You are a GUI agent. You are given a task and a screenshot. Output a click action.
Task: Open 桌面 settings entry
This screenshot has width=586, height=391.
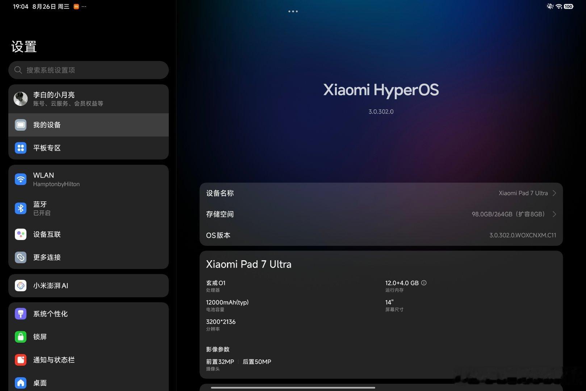click(88, 381)
